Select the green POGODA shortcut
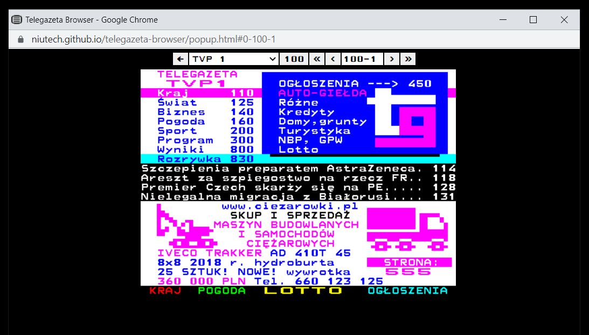This screenshot has width=589, height=335. point(221,291)
